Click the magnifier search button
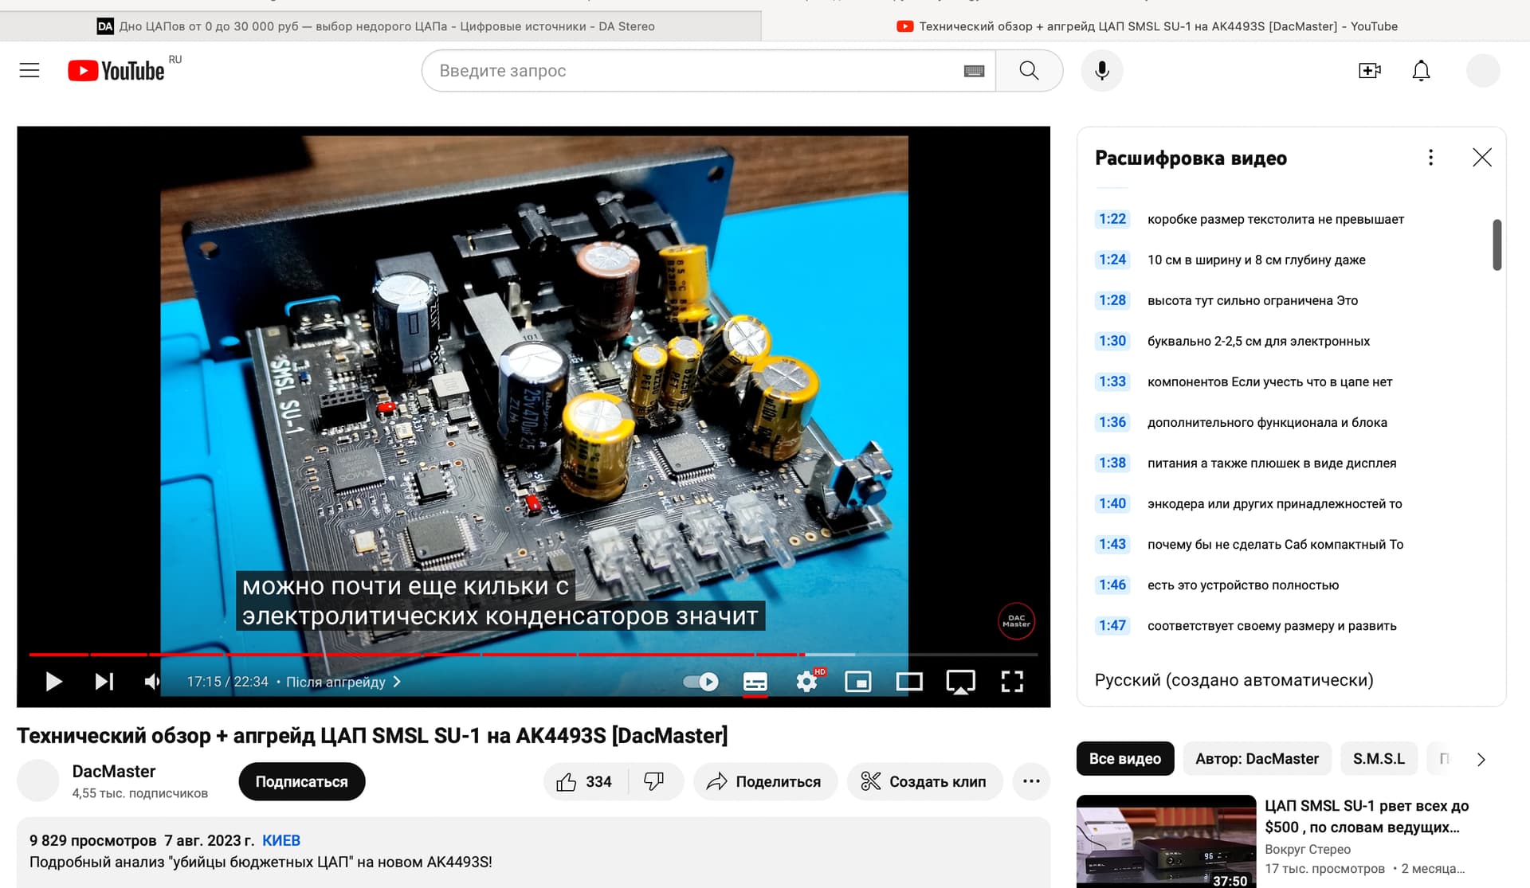This screenshot has height=888, width=1530. coord(1029,71)
